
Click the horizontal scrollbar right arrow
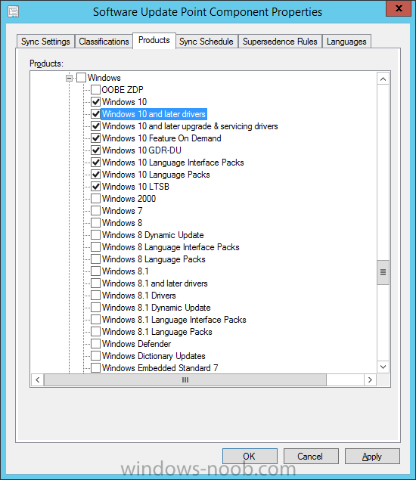click(370, 380)
